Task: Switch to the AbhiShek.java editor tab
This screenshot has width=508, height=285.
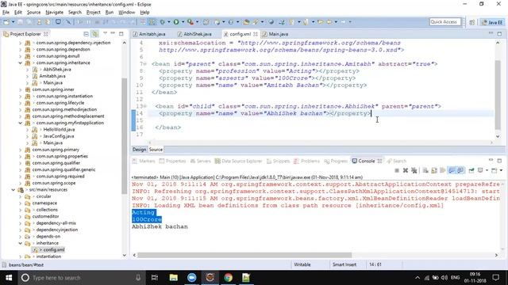Action: pyautogui.click(x=194, y=34)
